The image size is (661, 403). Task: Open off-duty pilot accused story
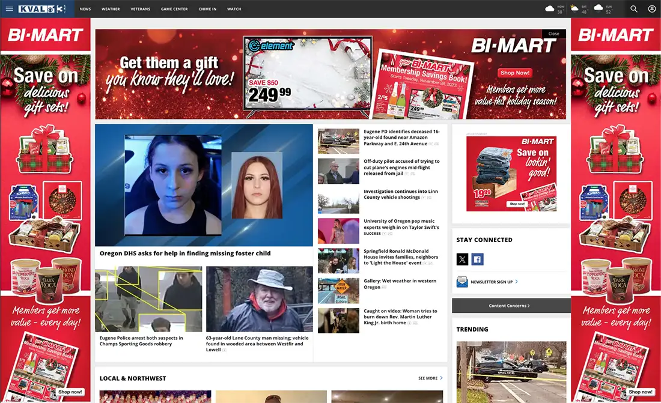pyautogui.click(x=401, y=168)
